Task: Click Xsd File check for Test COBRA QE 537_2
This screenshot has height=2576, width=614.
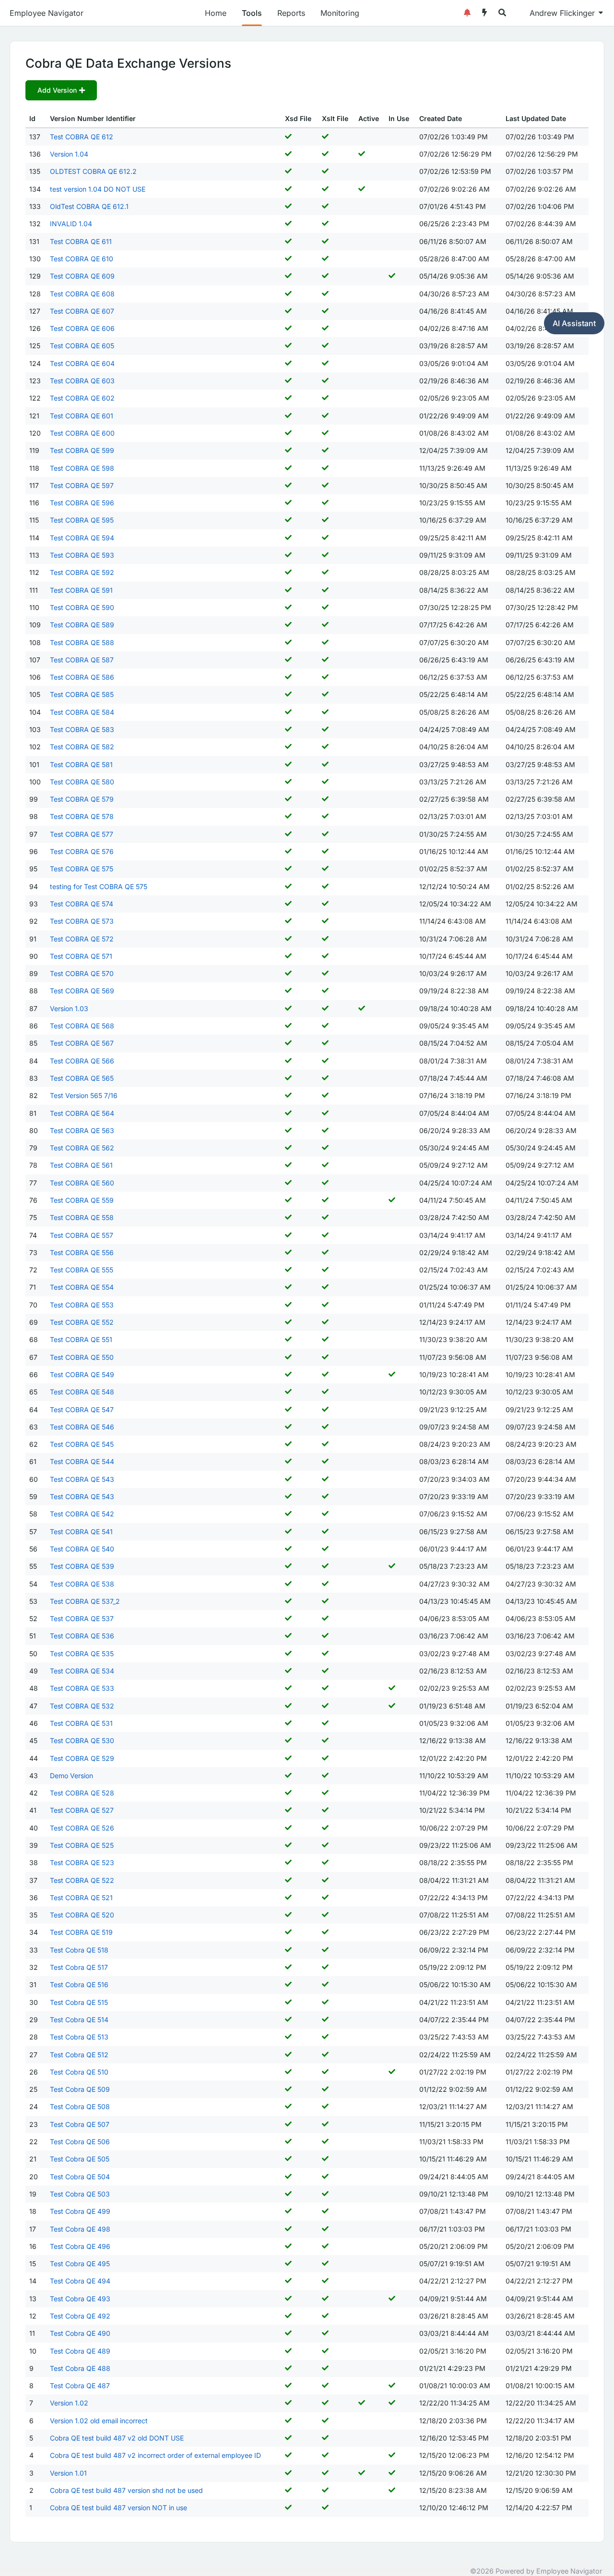Action: [288, 1601]
